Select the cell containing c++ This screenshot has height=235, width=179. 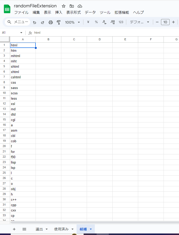coord(23,200)
